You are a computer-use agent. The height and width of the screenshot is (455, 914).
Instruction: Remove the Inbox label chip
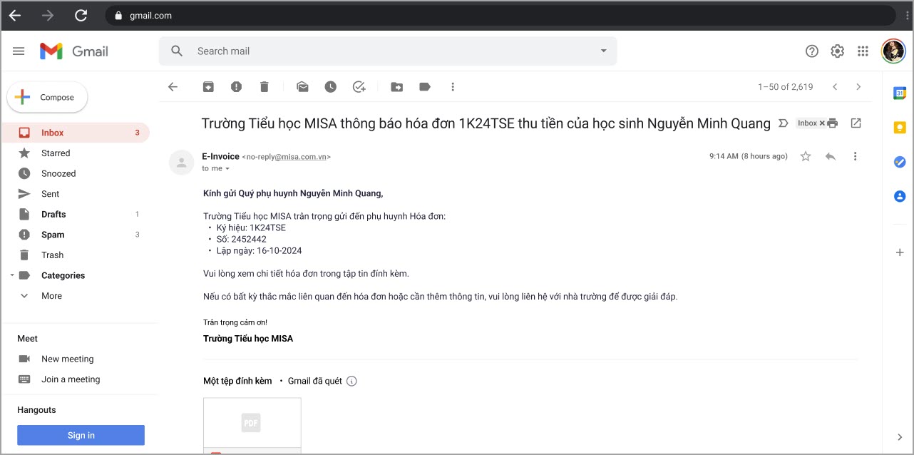point(821,123)
